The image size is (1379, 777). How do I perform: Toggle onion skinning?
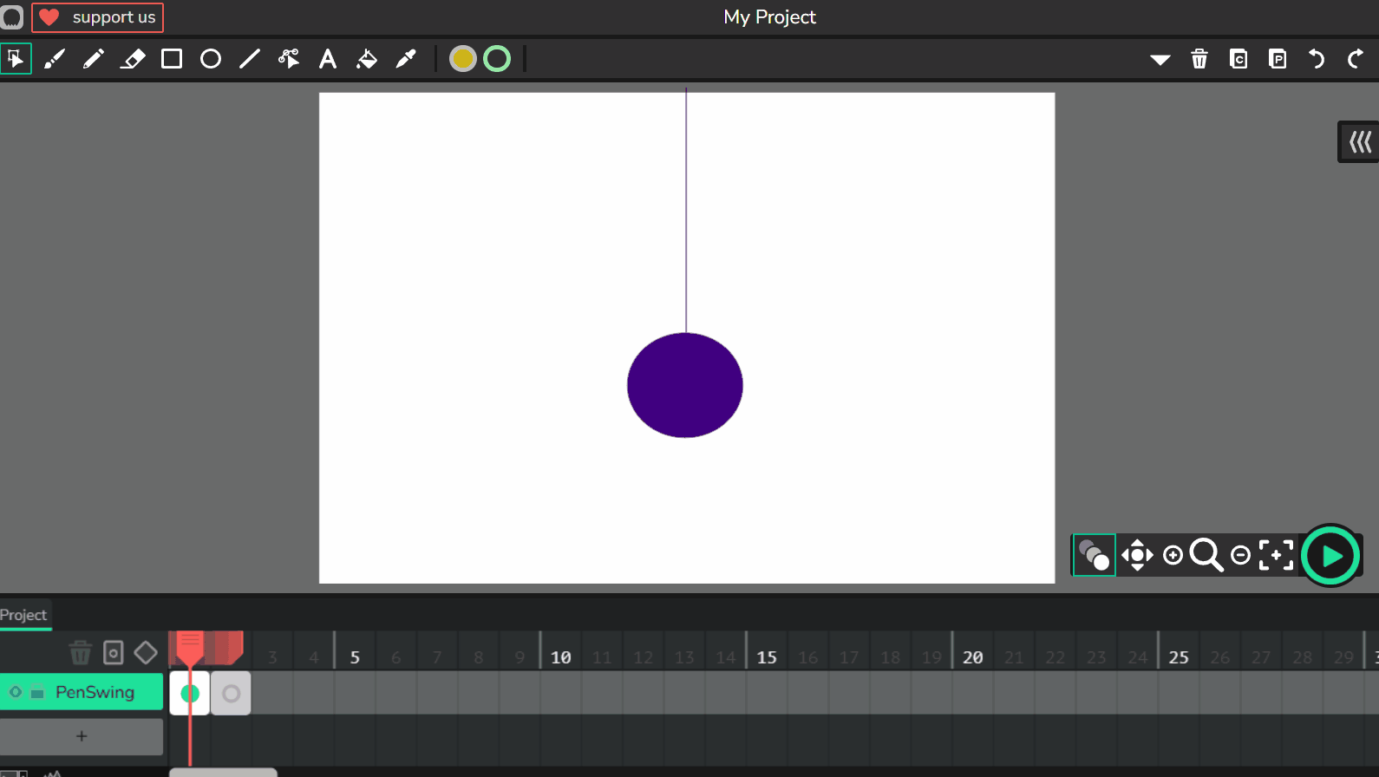(1095, 555)
